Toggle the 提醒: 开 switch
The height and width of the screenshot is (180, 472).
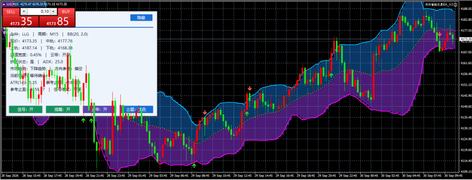click(63, 109)
